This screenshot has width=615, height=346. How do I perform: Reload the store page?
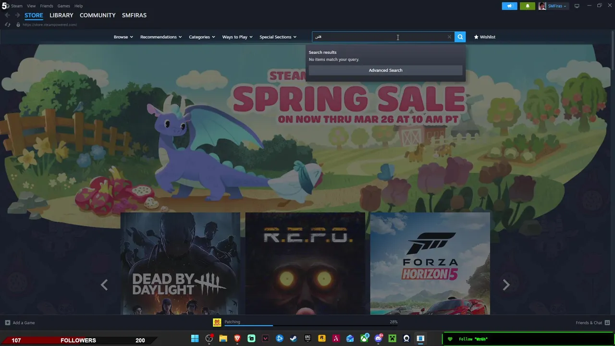(x=7, y=25)
